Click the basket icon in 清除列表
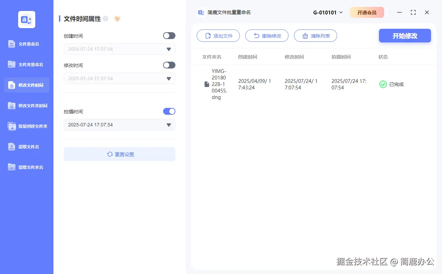Image resolution: width=442 pixels, height=274 pixels. click(305, 36)
